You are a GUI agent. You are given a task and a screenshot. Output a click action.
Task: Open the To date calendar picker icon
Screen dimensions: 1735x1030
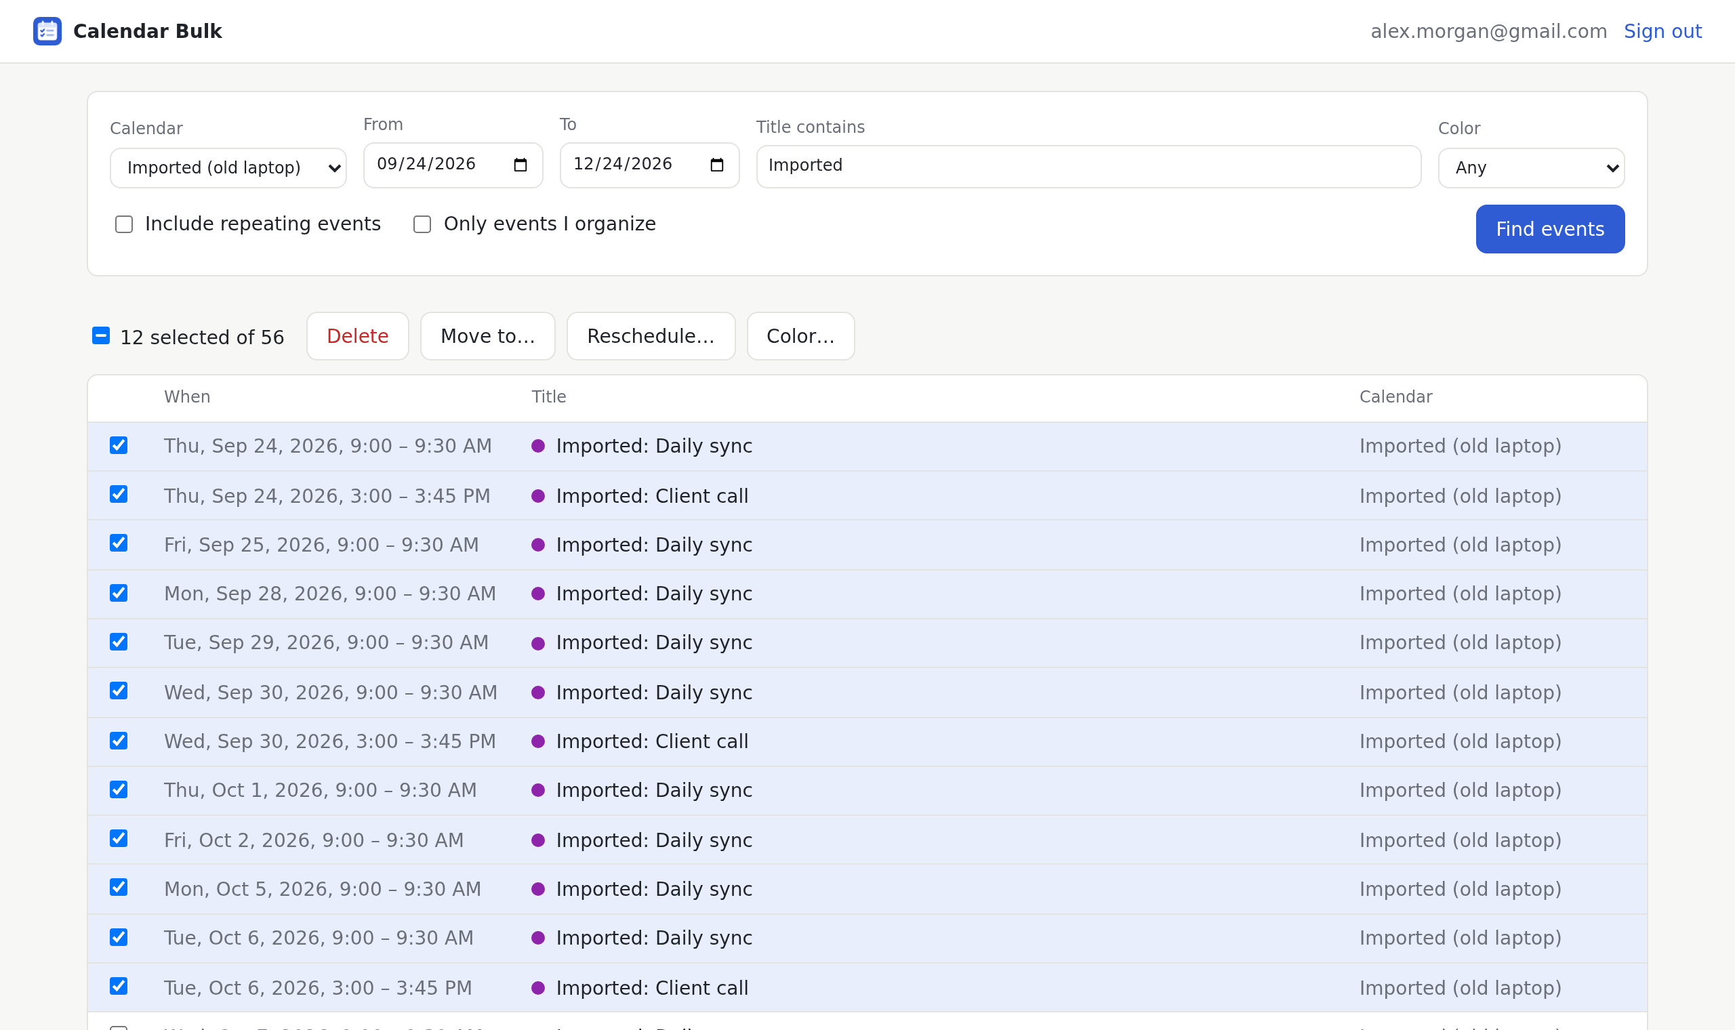pyautogui.click(x=717, y=165)
